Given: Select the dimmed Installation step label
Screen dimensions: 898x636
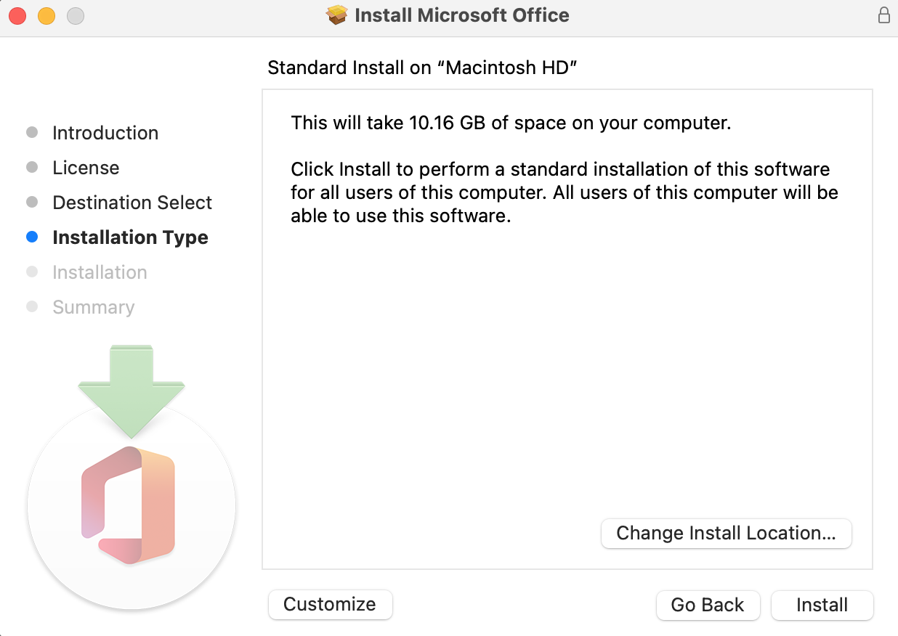Looking at the screenshot, I should coord(100,272).
